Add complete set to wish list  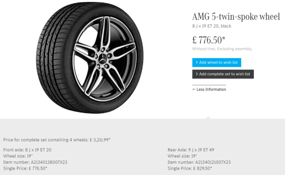coord(223,74)
